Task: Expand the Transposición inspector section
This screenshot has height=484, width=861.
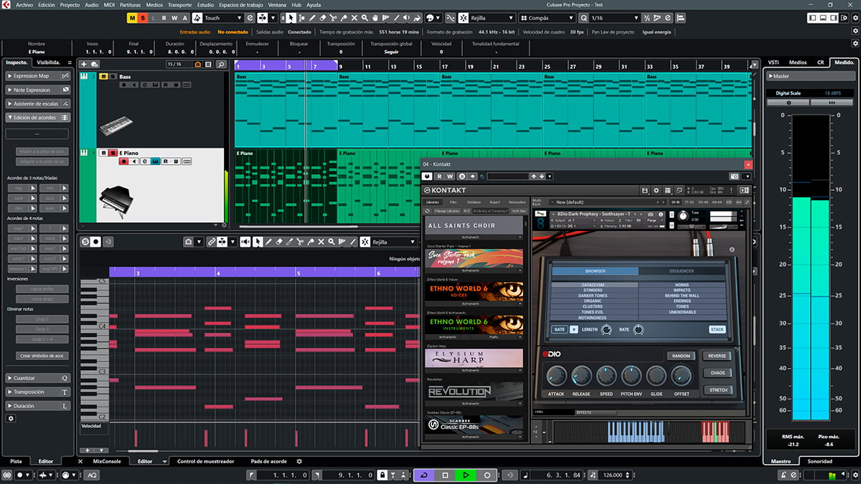Action: (x=38, y=392)
